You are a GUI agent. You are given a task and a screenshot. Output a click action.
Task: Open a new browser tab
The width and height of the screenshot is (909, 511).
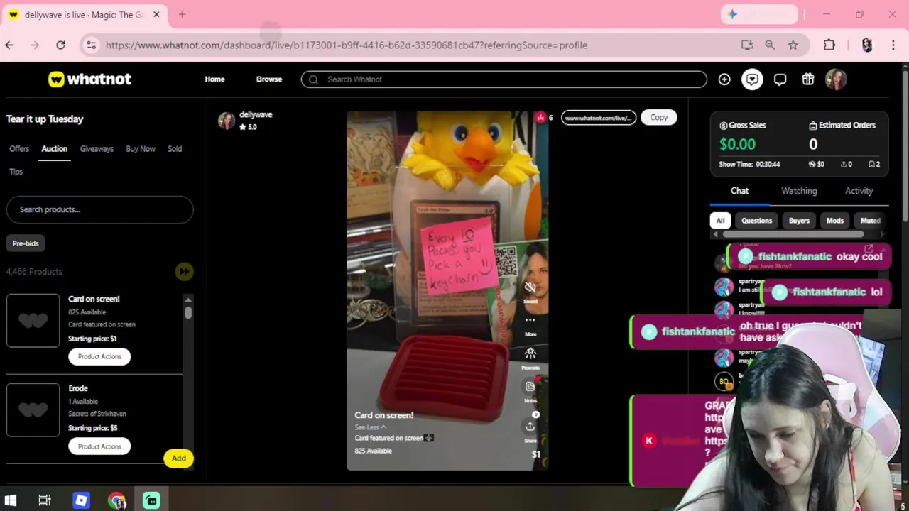coord(182,14)
